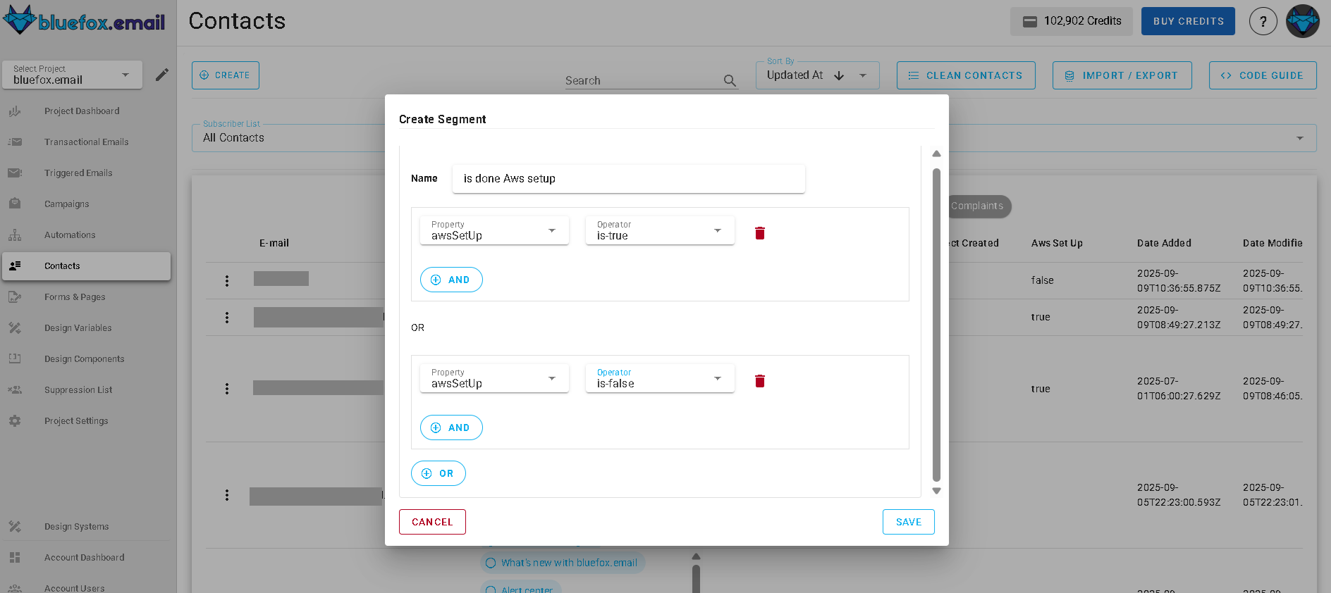Open row menu for contact added 2025-09-05

pyautogui.click(x=227, y=495)
